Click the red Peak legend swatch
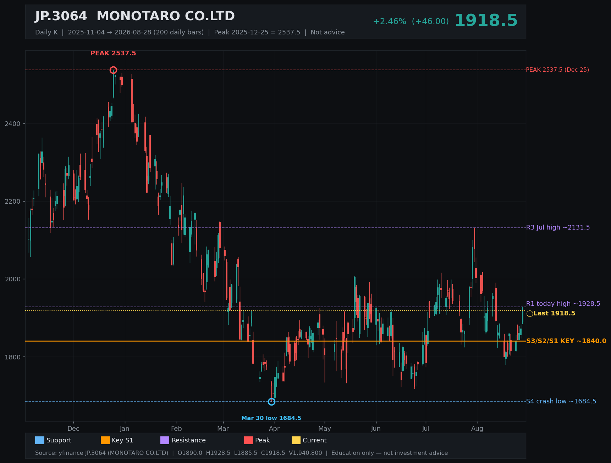Viewport: 611px width, 463px height. 248,440
